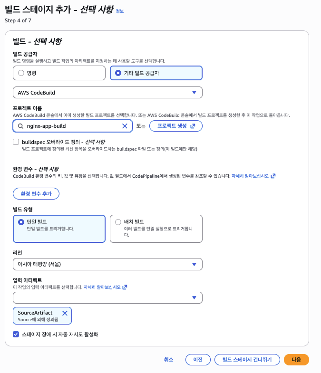The width and height of the screenshot is (321, 373).
Task: Click 빌드 스테이지 건너뛰기 button
Action: (247, 360)
